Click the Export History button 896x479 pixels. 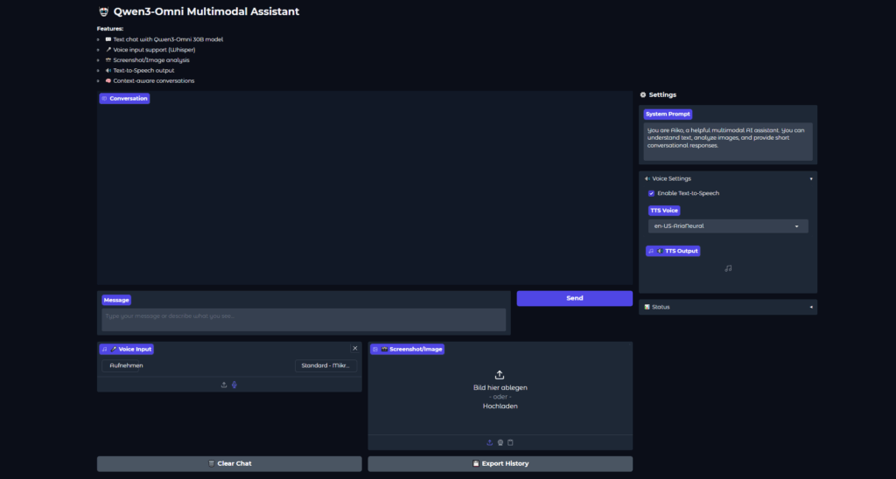coord(500,463)
